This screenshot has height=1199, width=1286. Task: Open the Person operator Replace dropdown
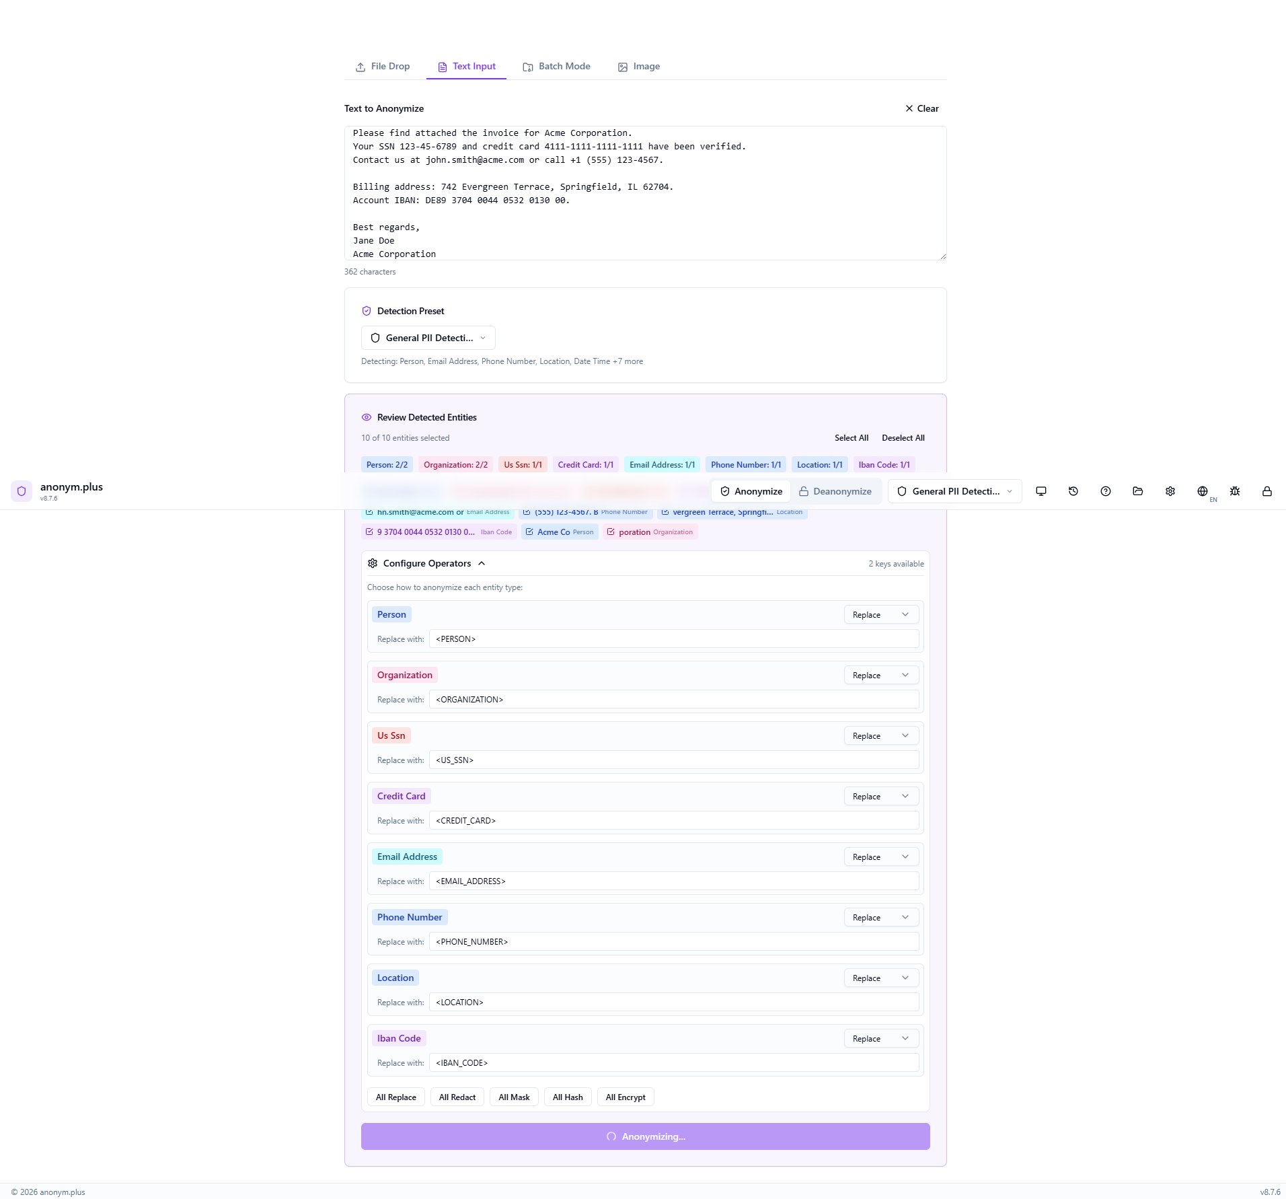pyautogui.click(x=880, y=614)
